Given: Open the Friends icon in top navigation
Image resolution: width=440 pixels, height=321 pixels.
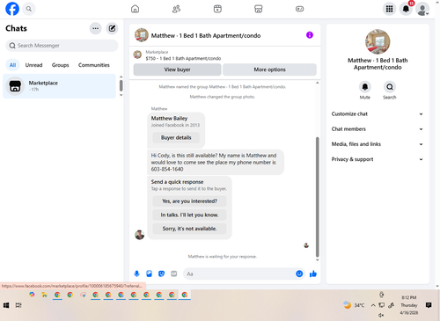Looking at the screenshot, I should [176, 9].
